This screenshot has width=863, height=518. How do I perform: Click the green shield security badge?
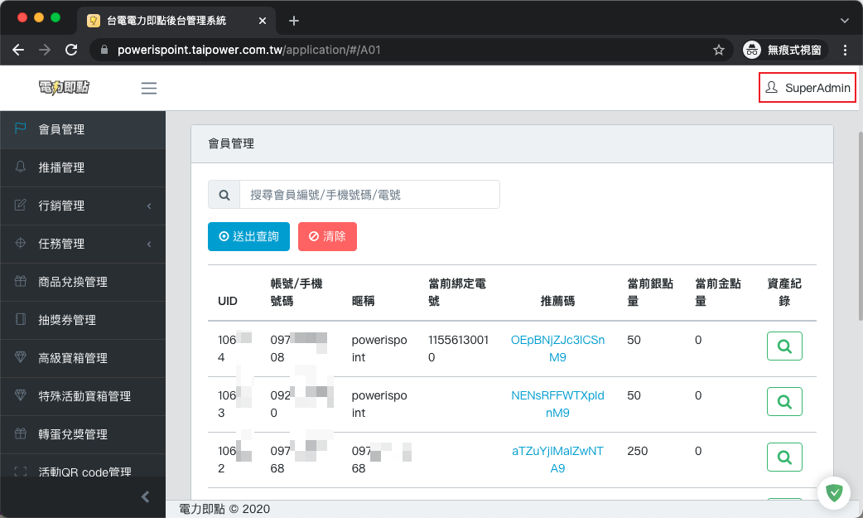pos(834,492)
